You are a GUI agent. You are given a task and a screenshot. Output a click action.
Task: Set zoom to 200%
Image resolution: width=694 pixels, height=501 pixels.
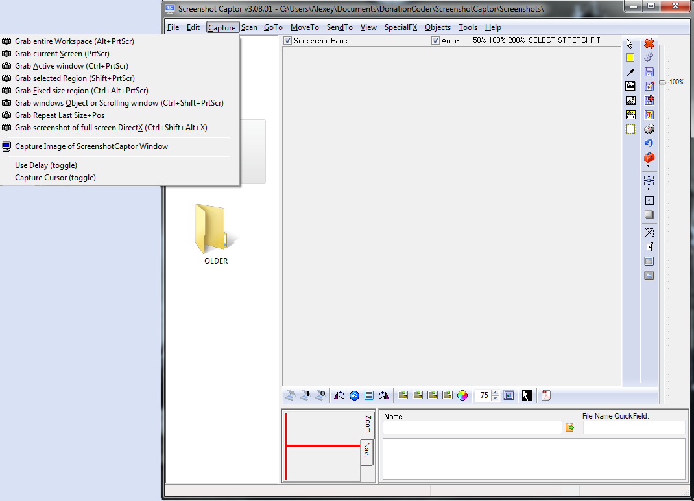pos(516,40)
